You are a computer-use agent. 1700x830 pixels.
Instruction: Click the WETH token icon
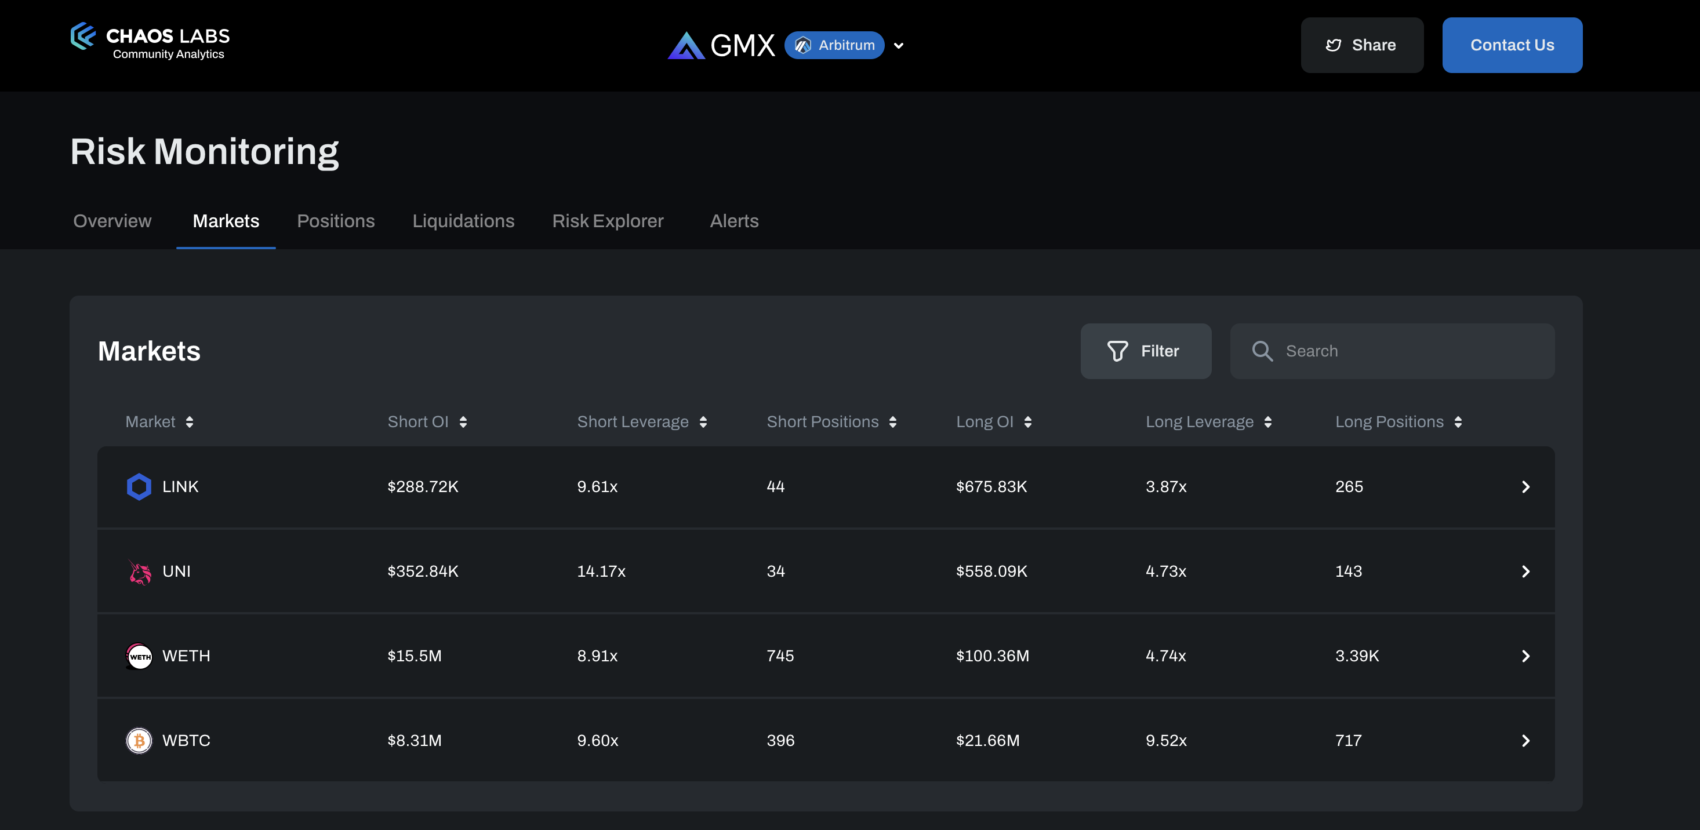pos(139,656)
